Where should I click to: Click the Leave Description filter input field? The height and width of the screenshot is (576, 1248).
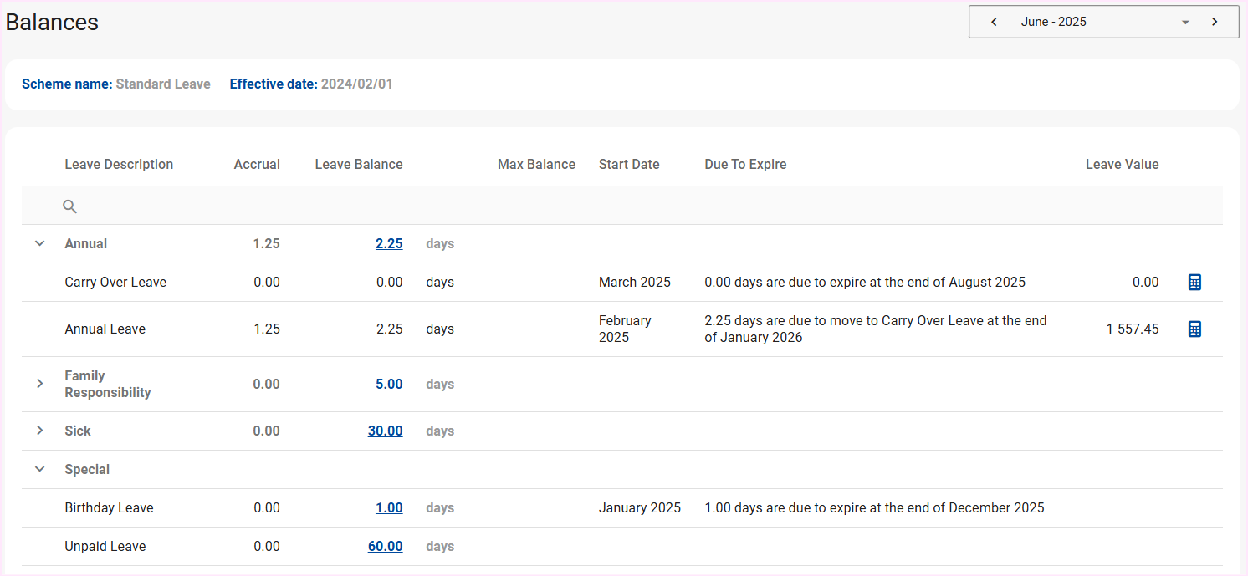click(x=134, y=206)
